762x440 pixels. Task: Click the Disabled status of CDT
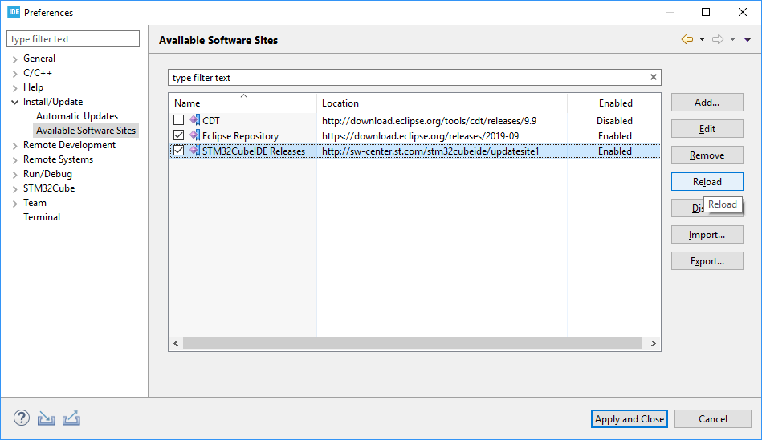pos(615,120)
